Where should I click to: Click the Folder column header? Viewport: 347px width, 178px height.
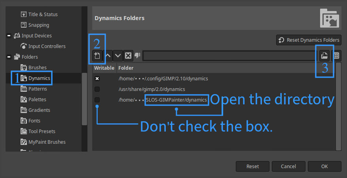click(226, 68)
